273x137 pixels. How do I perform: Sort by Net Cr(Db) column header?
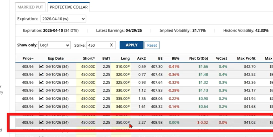coord(199,58)
